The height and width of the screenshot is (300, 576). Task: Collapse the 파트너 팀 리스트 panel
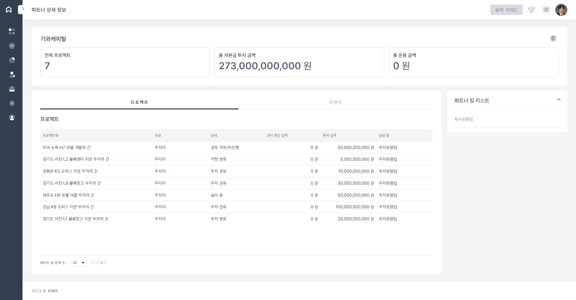point(559,100)
